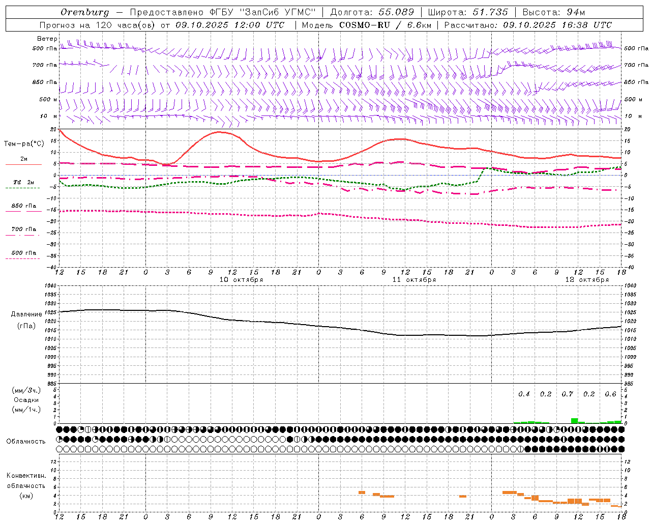Click the '0.6' precipitation amount value
The image size is (651, 521).
pyautogui.click(x=610, y=394)
